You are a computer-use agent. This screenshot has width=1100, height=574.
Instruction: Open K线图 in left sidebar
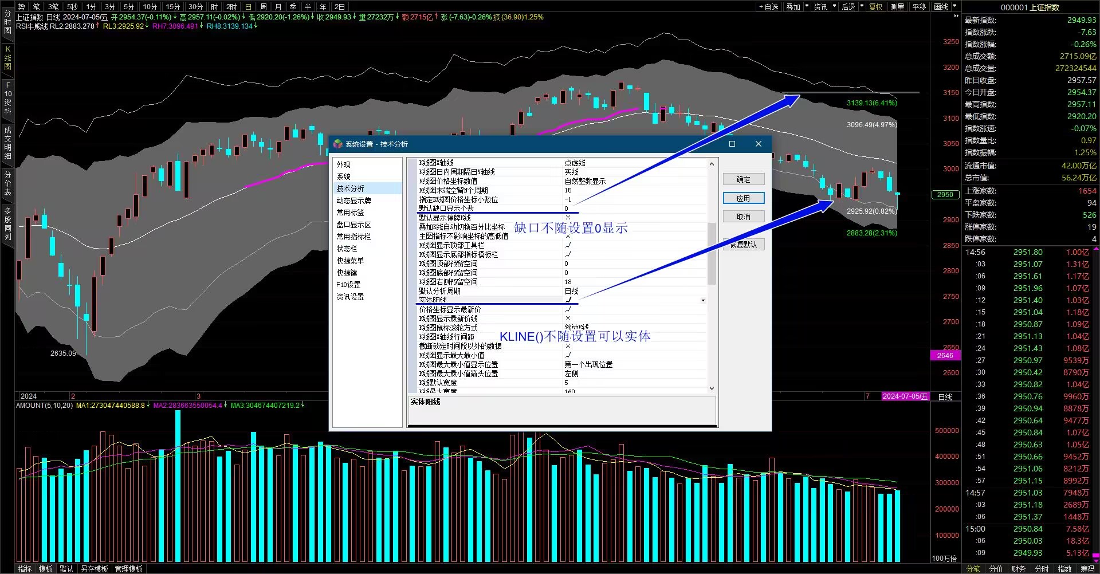coord(7,58)
